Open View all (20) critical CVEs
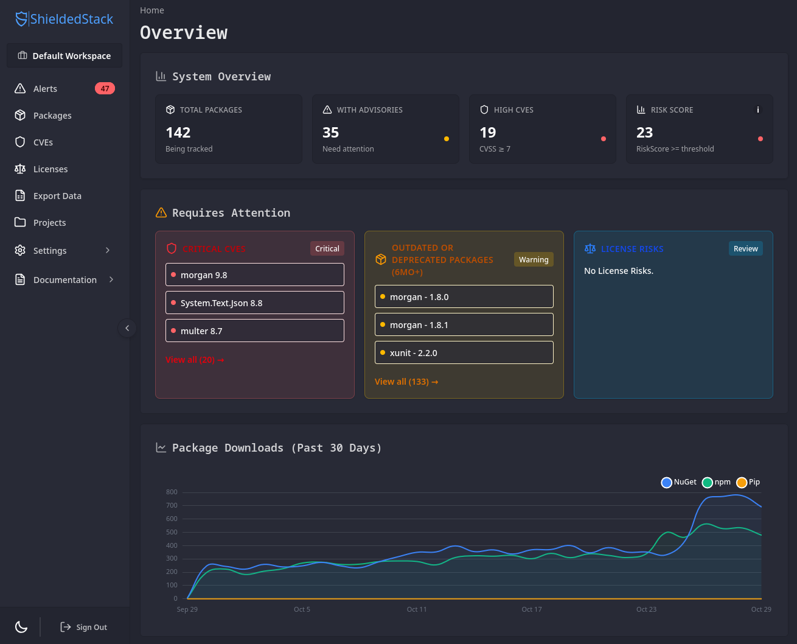Screen dimensions: 797x644 (x=195, y=360)
